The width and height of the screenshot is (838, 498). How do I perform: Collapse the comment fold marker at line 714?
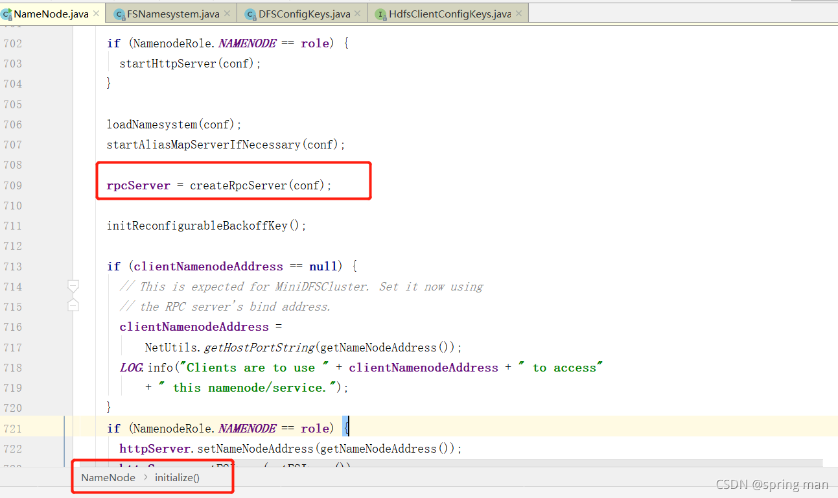(x=73, y=286)
